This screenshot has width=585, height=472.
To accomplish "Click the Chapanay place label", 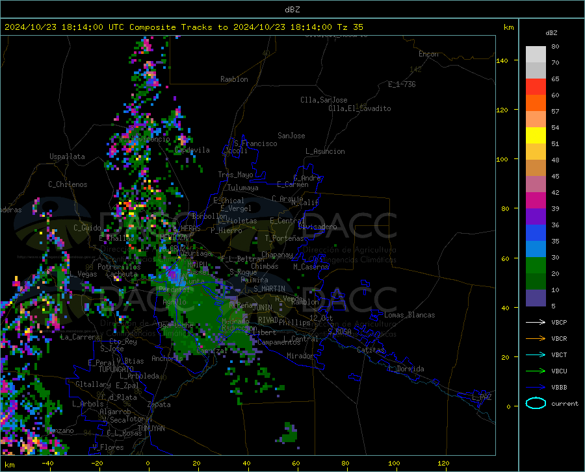I will (277, 255).
